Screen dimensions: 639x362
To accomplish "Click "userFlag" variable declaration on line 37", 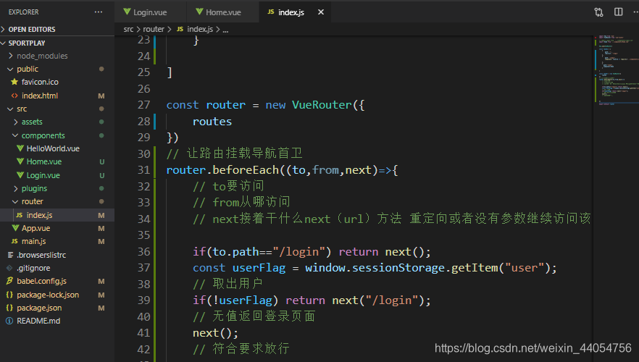I will point(259,268).
